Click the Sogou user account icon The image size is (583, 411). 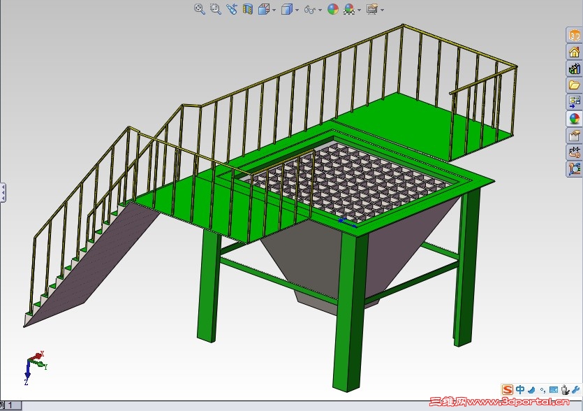565,390
